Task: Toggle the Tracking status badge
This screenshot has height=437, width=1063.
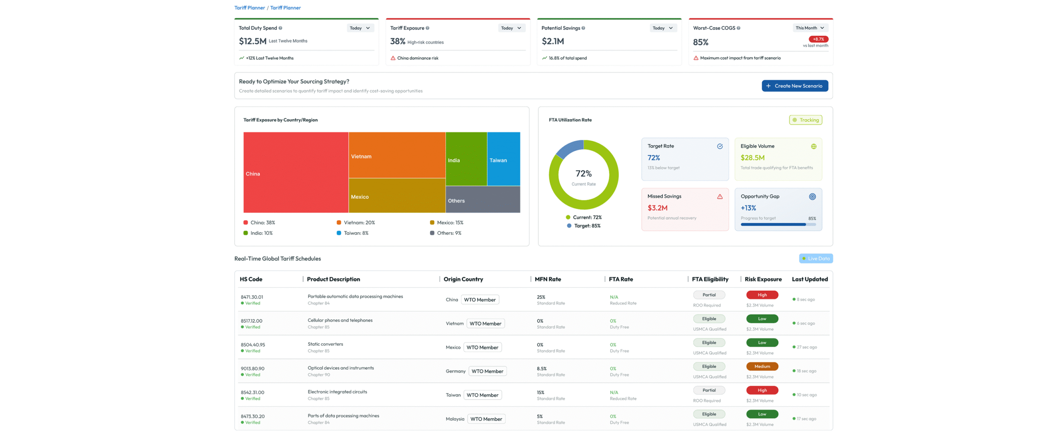Action: point(806,120)
